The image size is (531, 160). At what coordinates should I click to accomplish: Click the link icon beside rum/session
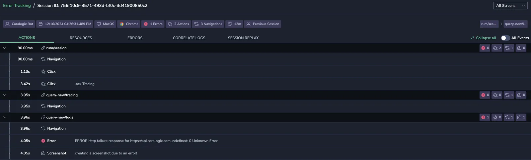pos(43,48)
